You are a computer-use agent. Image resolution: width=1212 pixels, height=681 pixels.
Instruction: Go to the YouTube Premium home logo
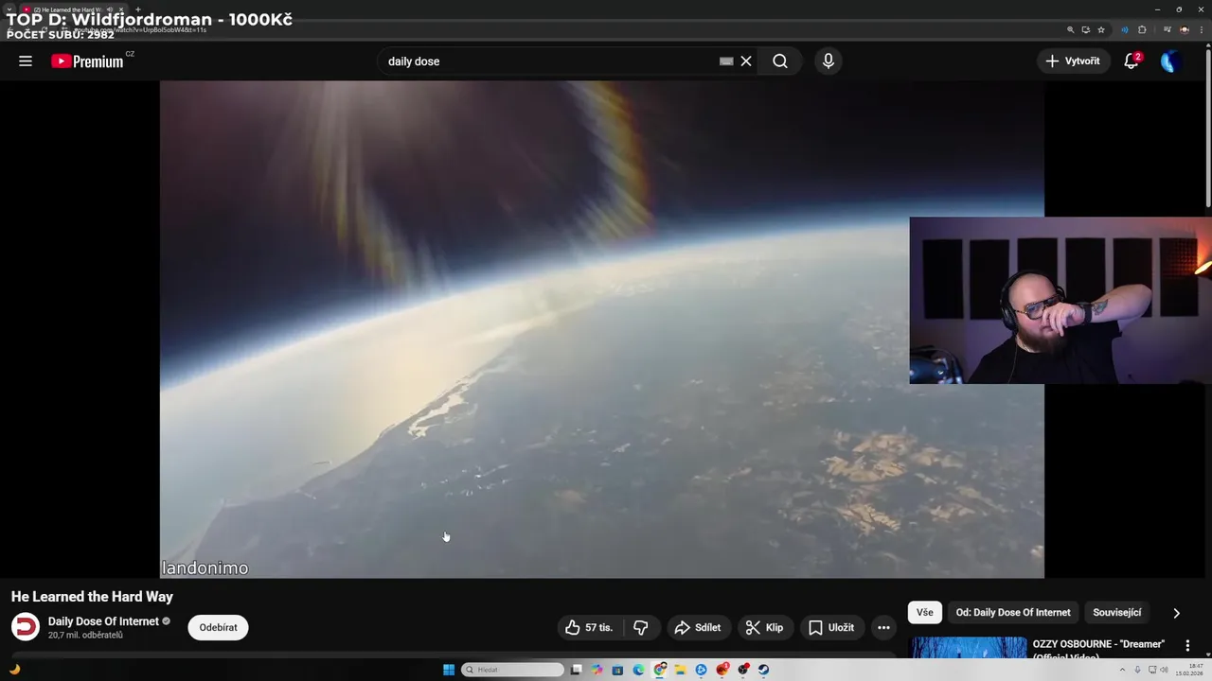click(x=88, y=61)
